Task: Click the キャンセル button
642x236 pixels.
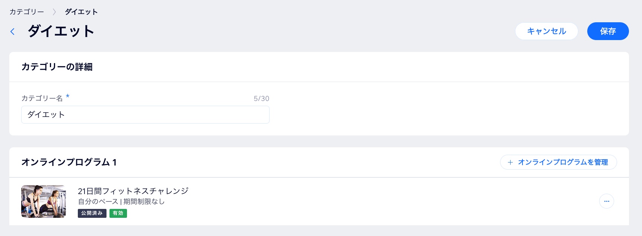Action: pyautogui.click(x=546, y=31)
